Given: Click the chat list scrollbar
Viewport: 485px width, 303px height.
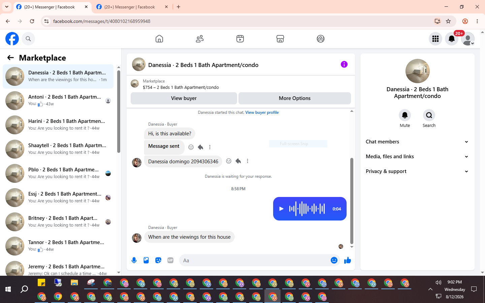Looking at the screenshot, I should 119,111.
